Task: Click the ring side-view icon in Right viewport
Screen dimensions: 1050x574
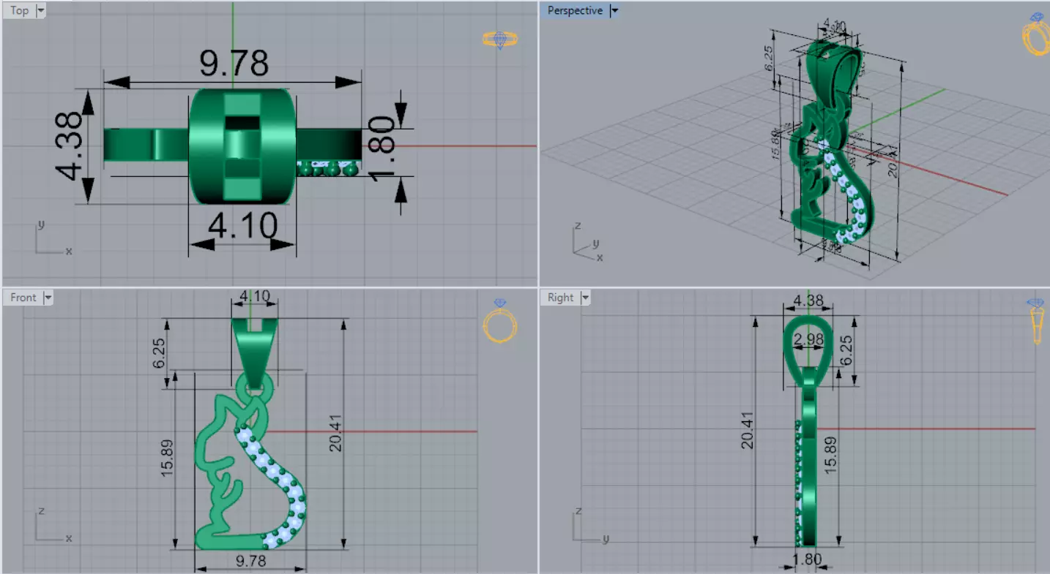Action: pyautogui.click(x=1037, y=320)
